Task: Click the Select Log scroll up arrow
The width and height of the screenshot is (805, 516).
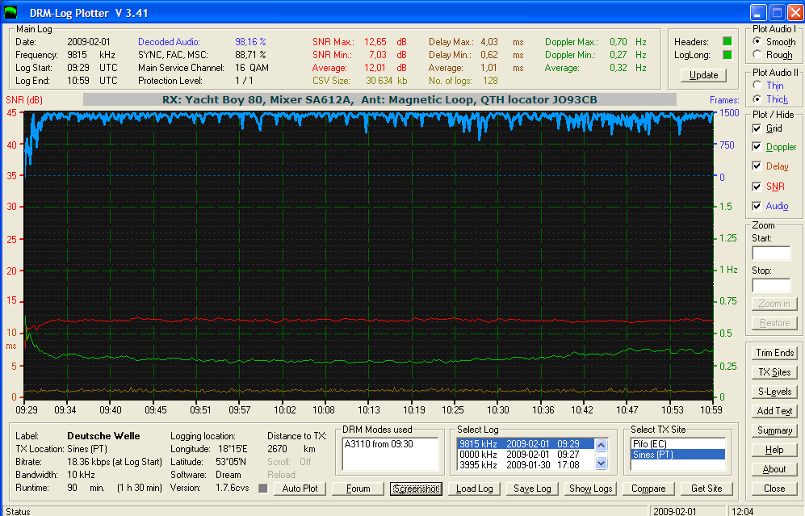Action: tap(602, 445)
